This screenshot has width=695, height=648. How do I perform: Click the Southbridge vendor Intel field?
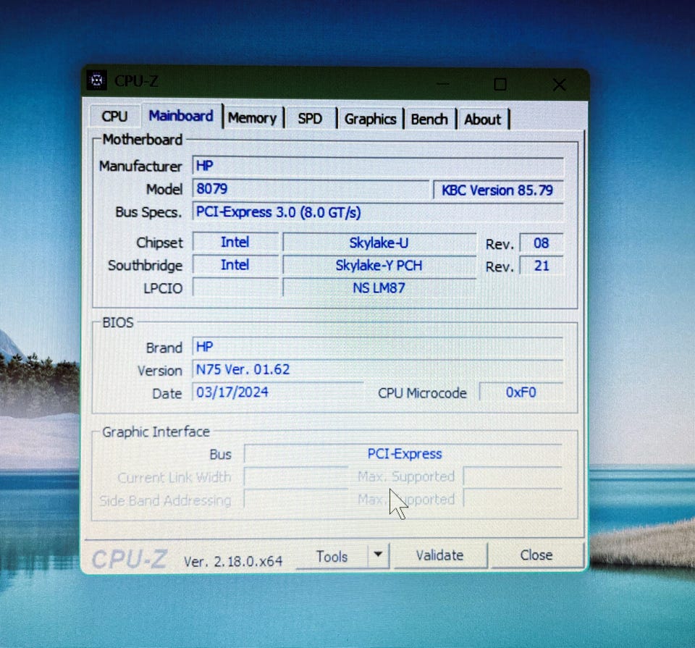click(x=235, y=265)
